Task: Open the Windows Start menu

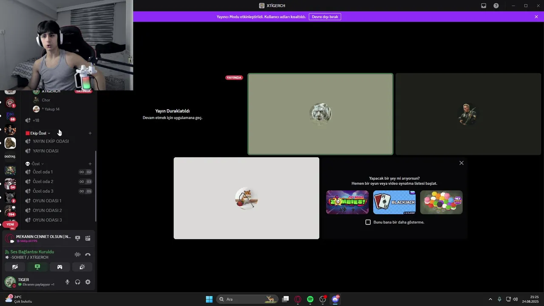Action: click(209, 299)
